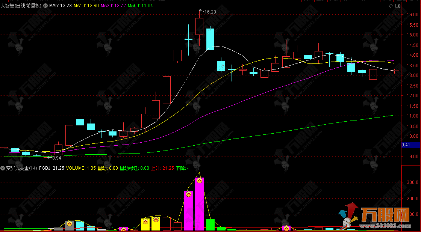Click the 下降 label
The width and height of the screenshot is (421, 232).
pyautogui.click(x=182, y=169)
